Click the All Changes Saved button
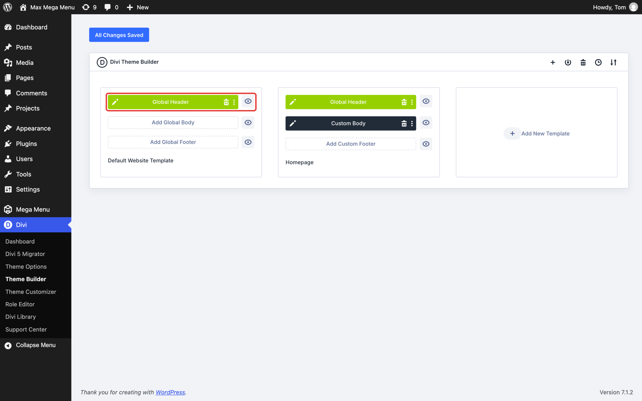The image size is (642, 401). pos(119,35)
